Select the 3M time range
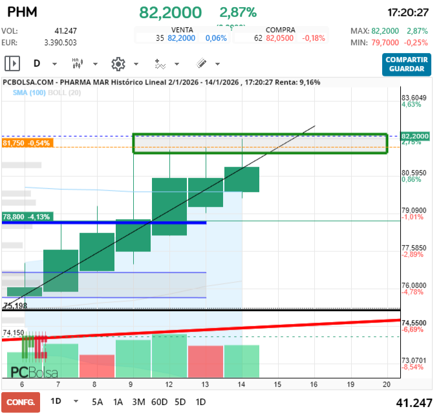441x416 pixels. click(x=138, y=401)
